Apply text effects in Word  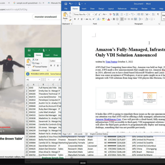tap(98, 19)
